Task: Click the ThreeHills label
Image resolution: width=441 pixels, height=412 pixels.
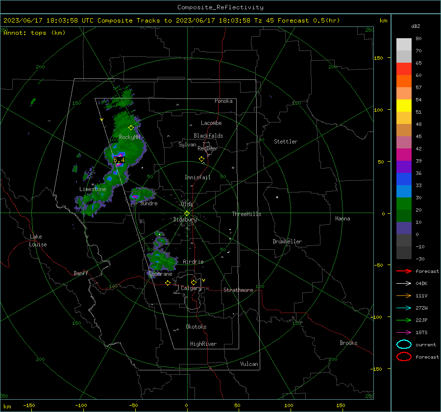Action: pyautogui.click(x=246, y=214)
